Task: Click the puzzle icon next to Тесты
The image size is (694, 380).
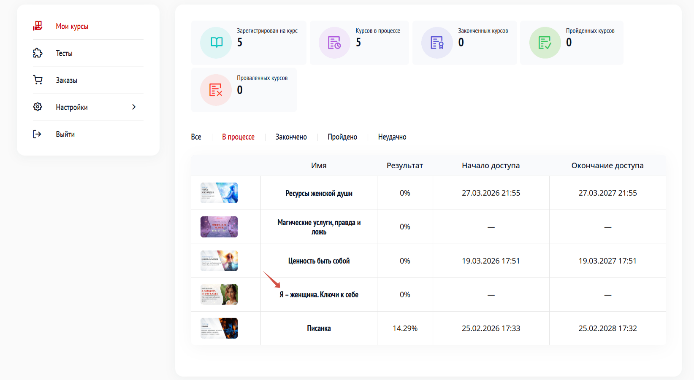Action: point(38,53)
